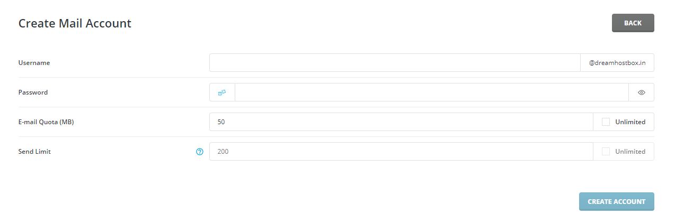Go back with the BACK button
The image size is (675, 223).
[x=633, y=23]
